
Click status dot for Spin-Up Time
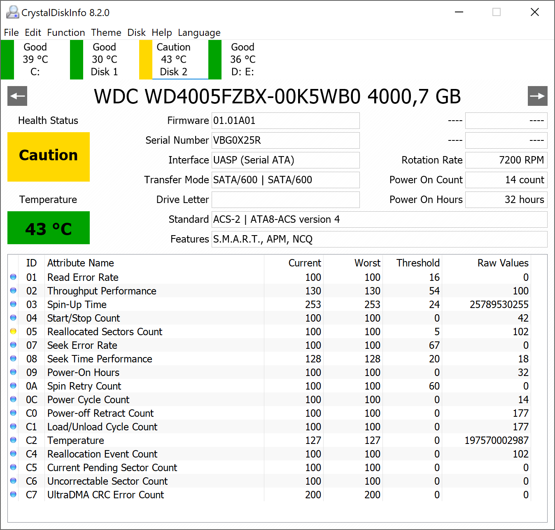[13, 304]
